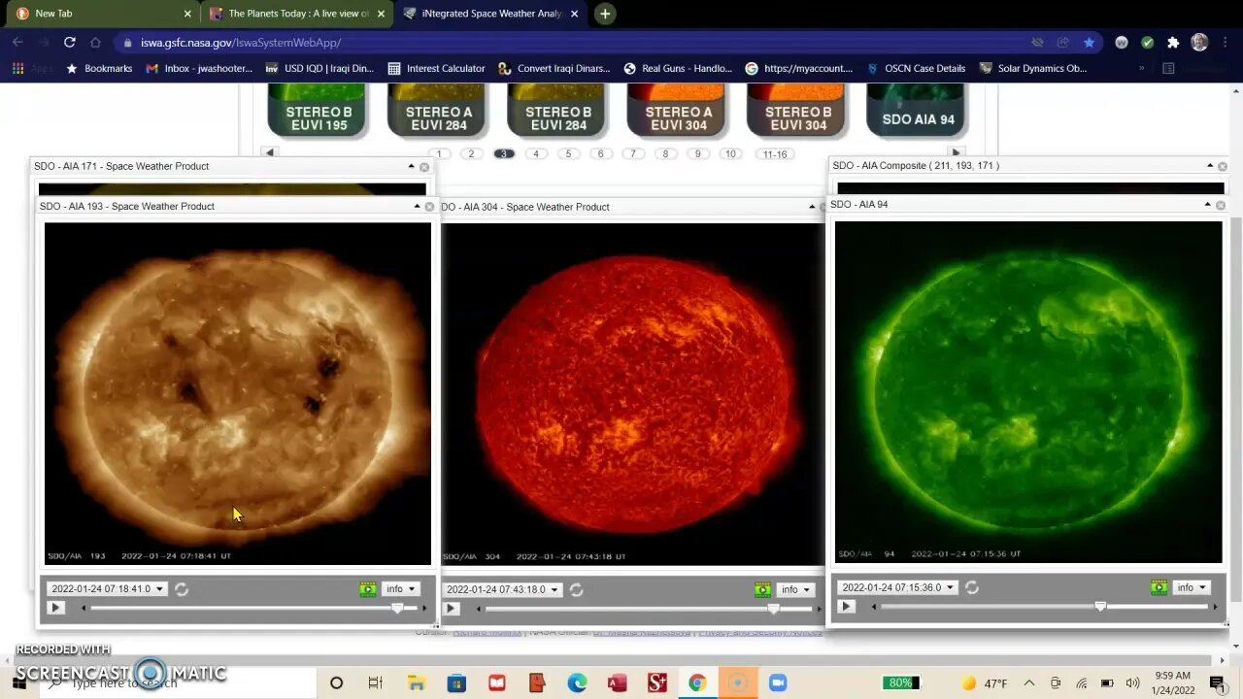Screen dimensions: 1243x699
Task: Select product page 1
Action: (x=439, y=154)
